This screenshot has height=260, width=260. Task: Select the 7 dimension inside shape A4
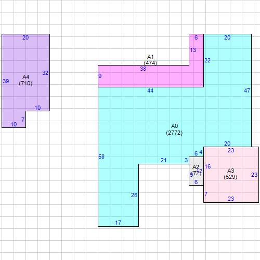(23, 120)
